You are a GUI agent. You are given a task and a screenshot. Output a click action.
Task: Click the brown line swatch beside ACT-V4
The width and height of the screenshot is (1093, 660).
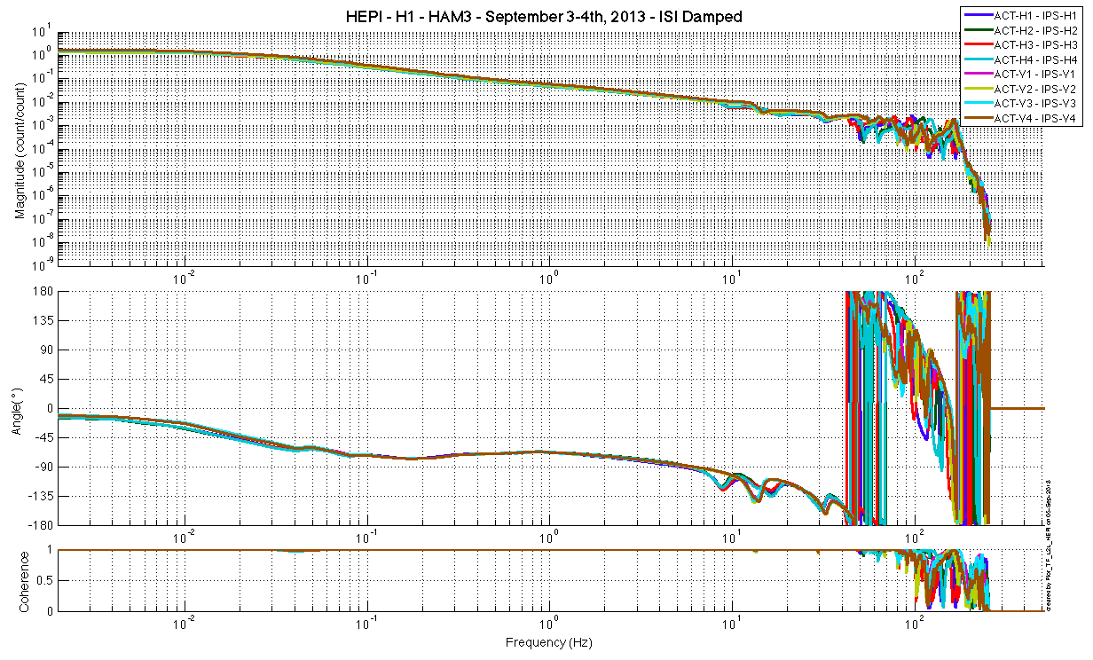pyautogui.click(x=978, y=118)
